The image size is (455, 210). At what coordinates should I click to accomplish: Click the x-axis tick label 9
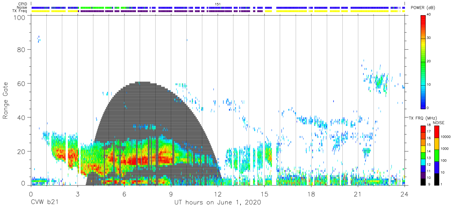[171, 194]
